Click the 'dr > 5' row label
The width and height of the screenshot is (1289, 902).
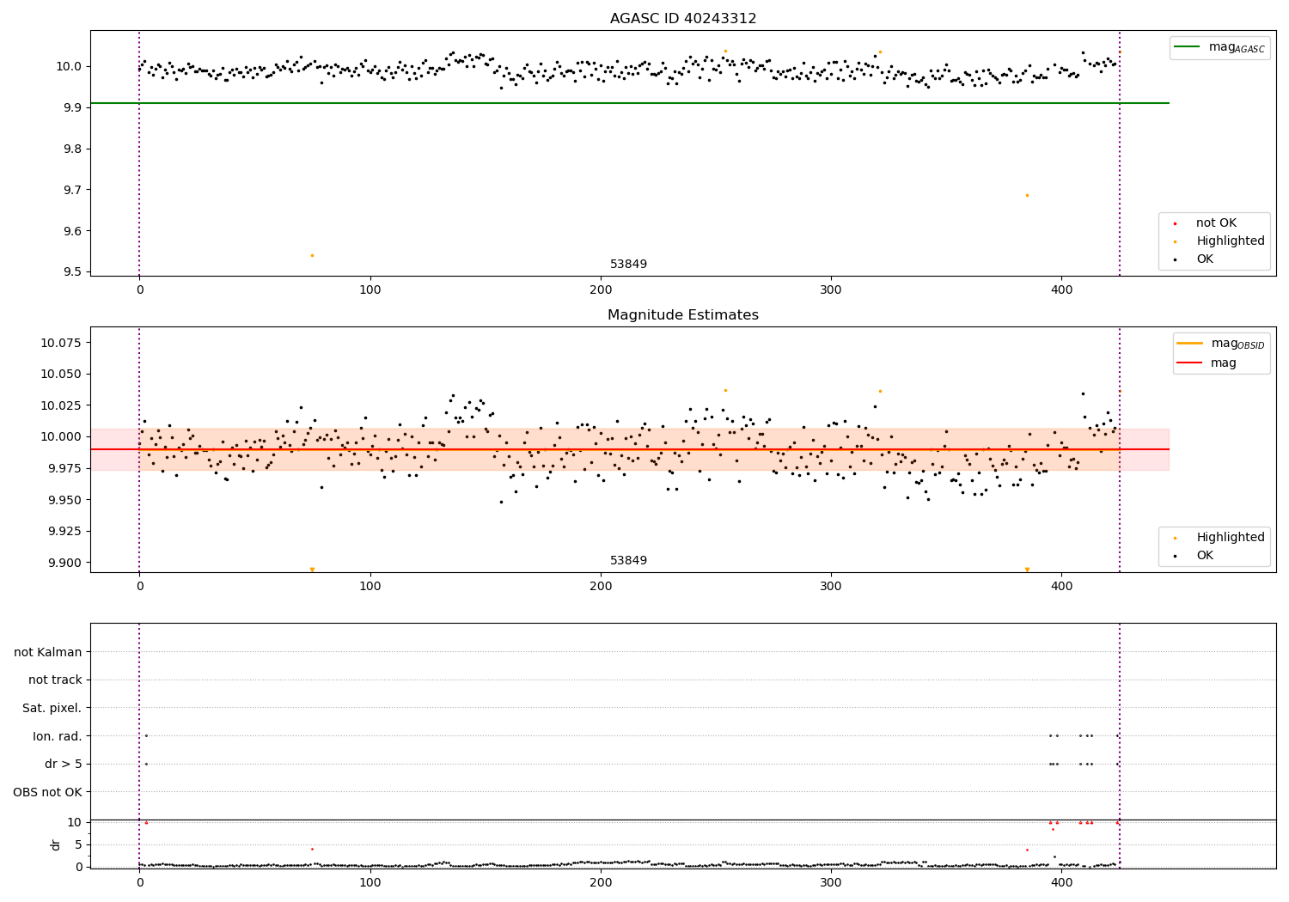click(x=64, y=764)
